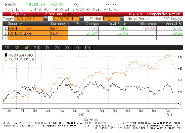
Task: Click the FTSE 350 INSURANCE IX legend label
Action: (x=21, y=59)
